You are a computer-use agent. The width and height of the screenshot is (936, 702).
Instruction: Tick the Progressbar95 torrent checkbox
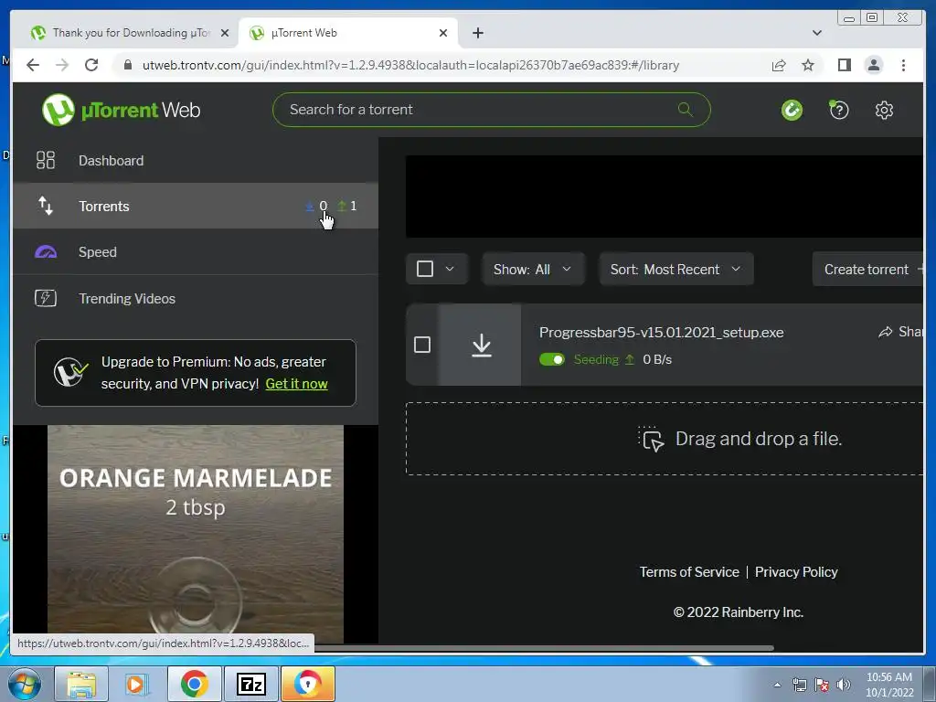[422, 345]
